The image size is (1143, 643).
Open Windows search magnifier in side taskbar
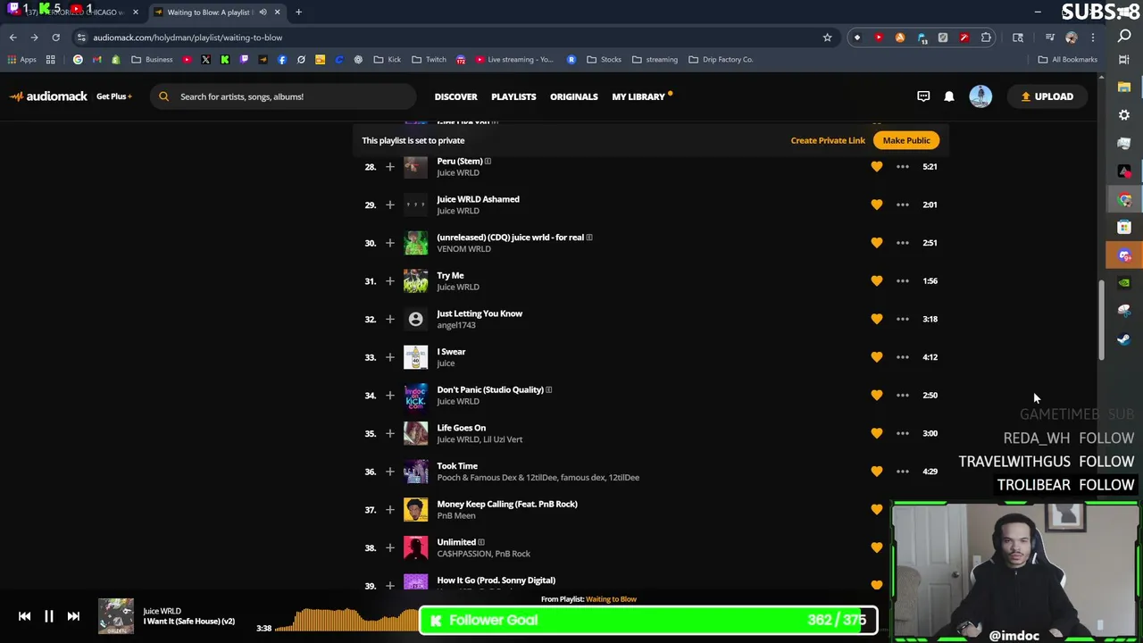(x=1124, y=36)
